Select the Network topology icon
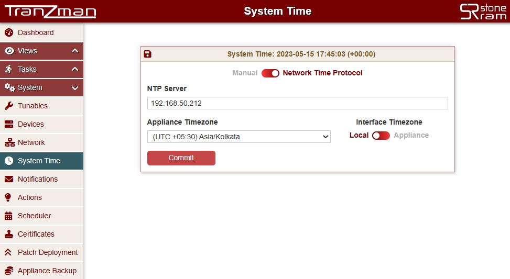This screenshot has width=510, height=279. [8, 142]
